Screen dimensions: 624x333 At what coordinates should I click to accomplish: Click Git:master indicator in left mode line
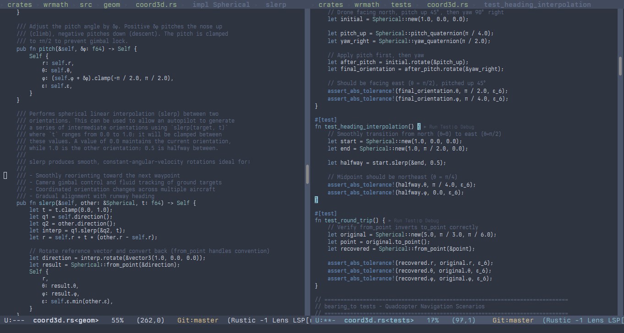pos(197,321)
